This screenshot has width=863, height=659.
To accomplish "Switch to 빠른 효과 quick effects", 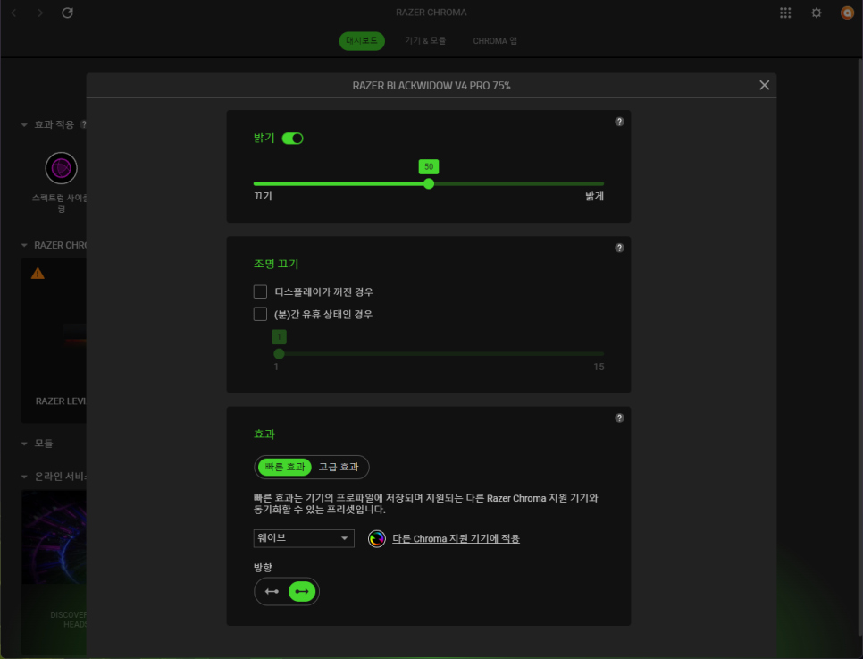I will tap(285, 467).
